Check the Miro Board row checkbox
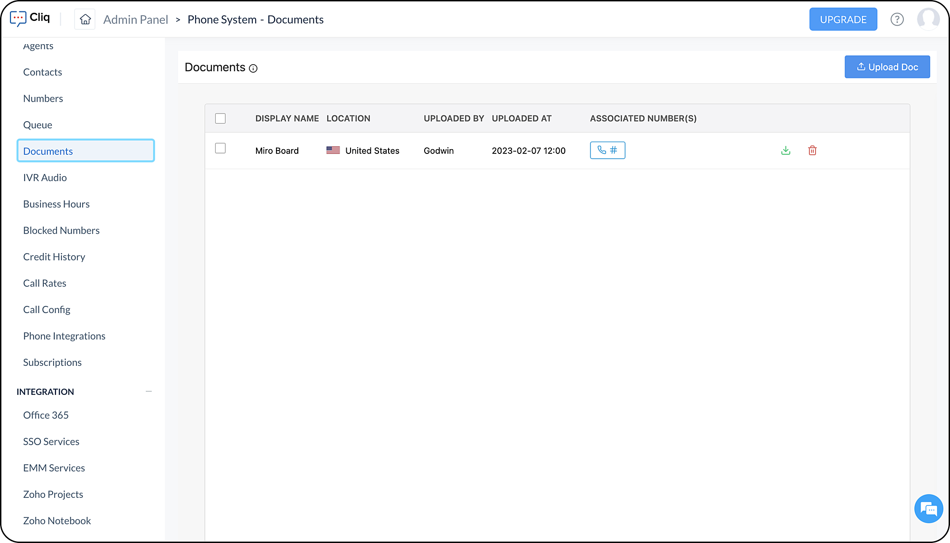 pyautogui.click(x=220, y=148)
